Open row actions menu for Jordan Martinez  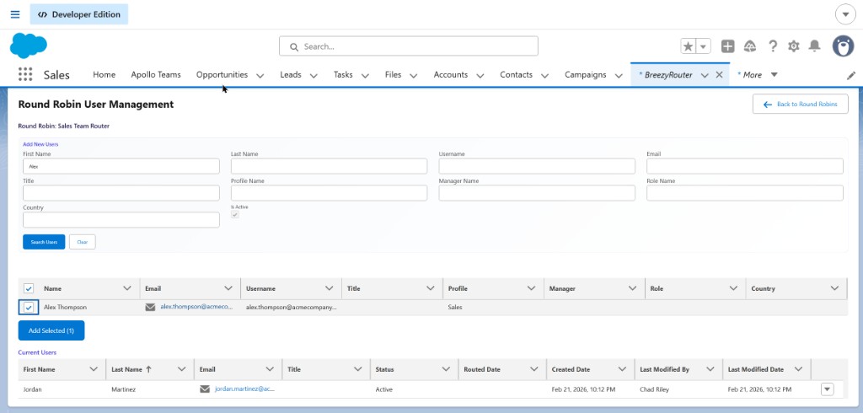click(828, 389)
